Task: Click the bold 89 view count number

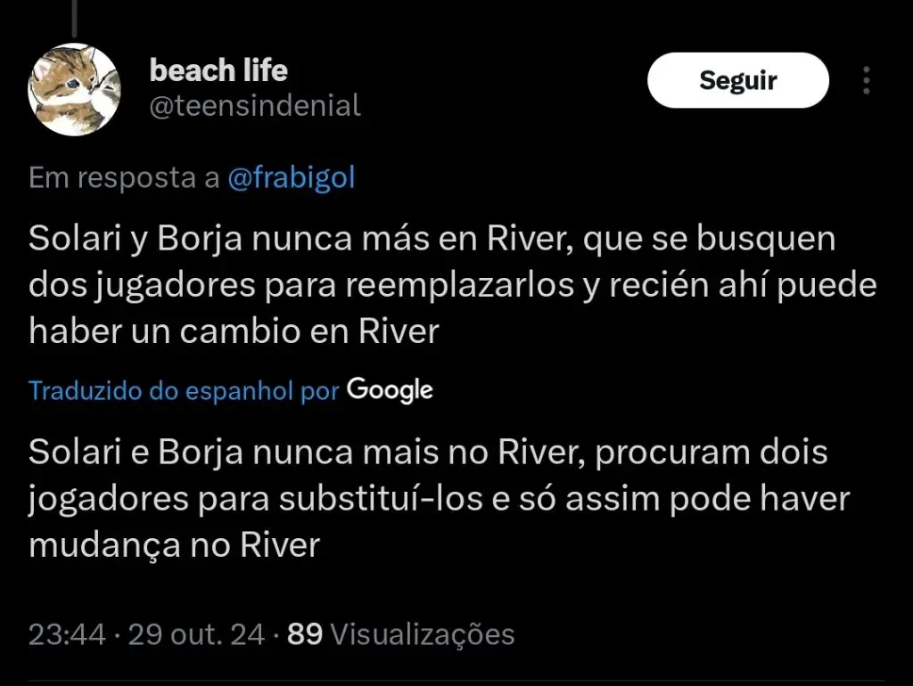Action: click(x=305, y=634)
